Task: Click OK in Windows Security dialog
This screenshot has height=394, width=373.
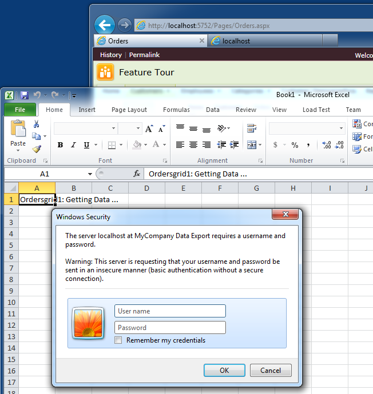Action: pyautogui.click(x=224, y=370)
